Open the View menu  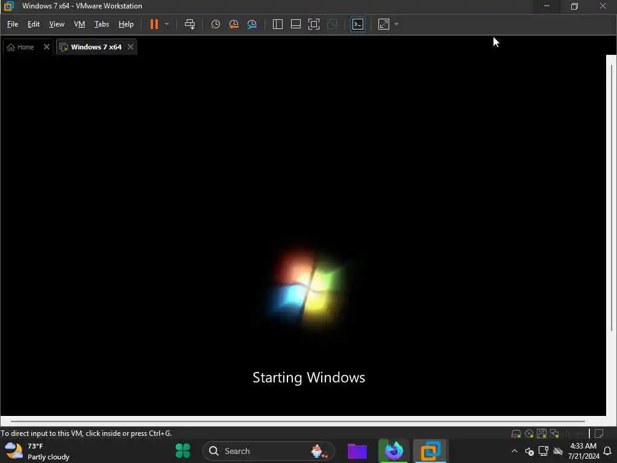click(x=57, y=24)
